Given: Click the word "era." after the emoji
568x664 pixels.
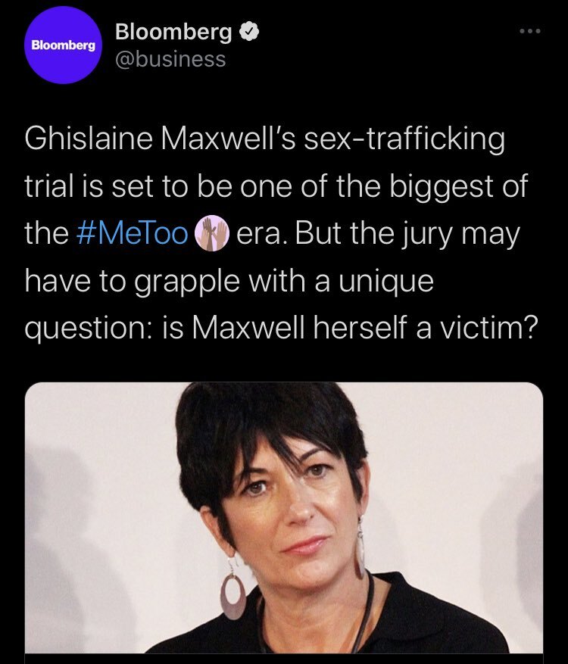Looking at the screenshot, I should point(261,234).
